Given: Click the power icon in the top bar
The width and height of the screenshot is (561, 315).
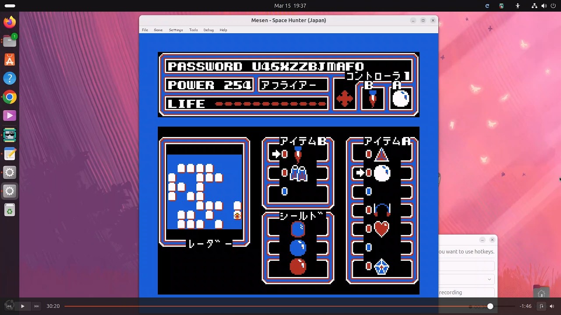Looking at the screenshot, I should point(553,6).
